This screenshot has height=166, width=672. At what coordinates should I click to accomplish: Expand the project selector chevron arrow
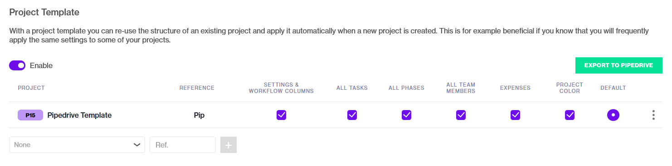137,145
